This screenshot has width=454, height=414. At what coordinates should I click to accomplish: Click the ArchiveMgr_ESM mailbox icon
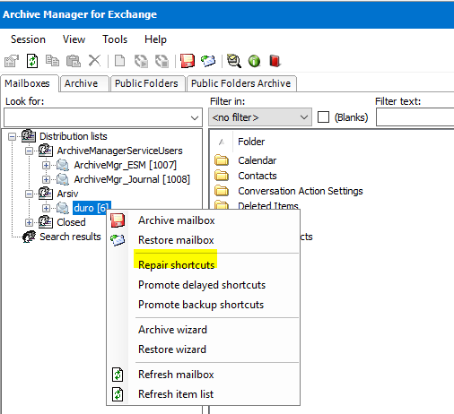pyautogui.click(x=63, y=165)
